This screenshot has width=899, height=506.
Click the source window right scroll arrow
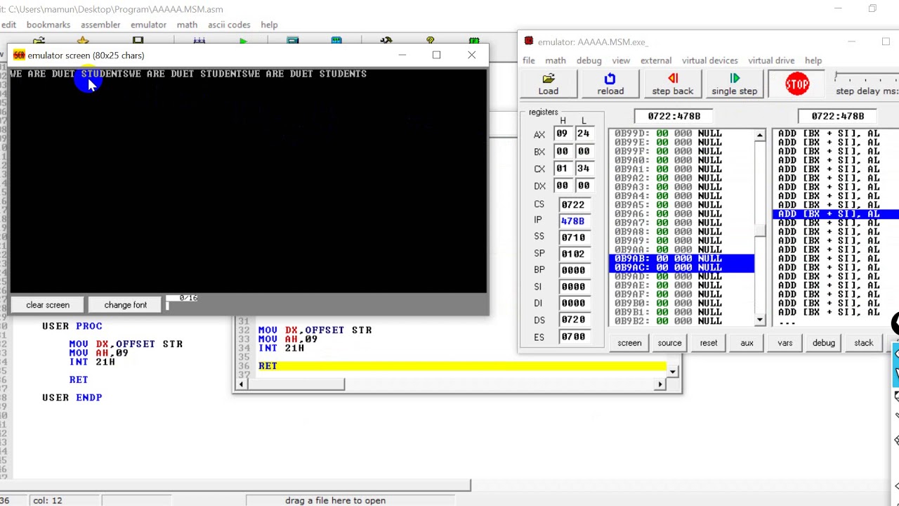660,384
